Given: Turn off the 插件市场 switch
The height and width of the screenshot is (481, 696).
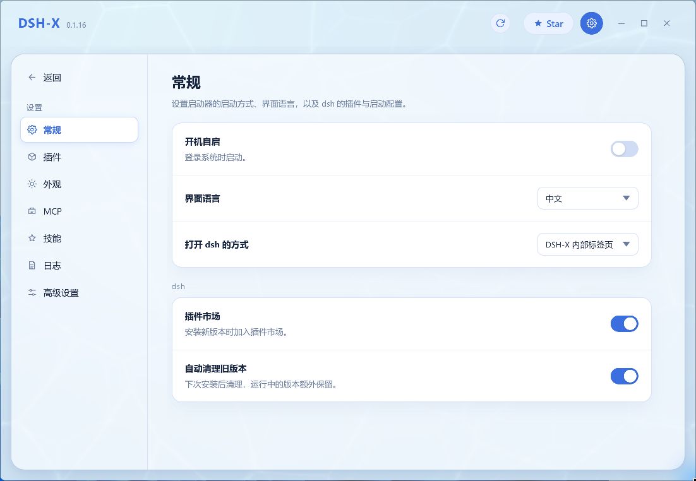Looking at the screenshot, I should 624,324.
